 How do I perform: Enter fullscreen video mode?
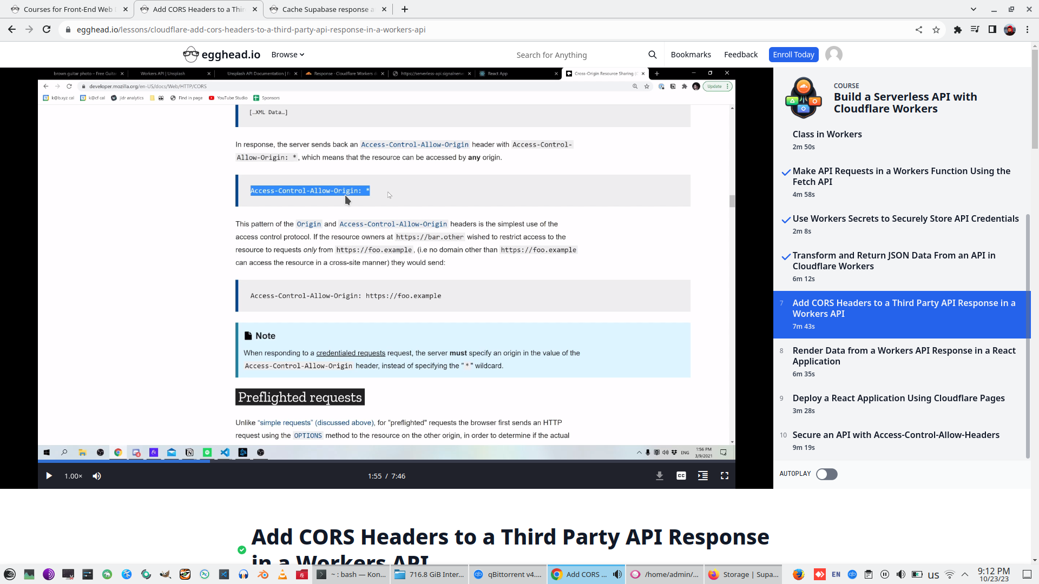[724, 476]
